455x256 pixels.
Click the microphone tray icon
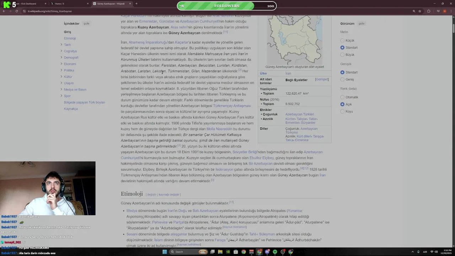click(x=418, y=252)
